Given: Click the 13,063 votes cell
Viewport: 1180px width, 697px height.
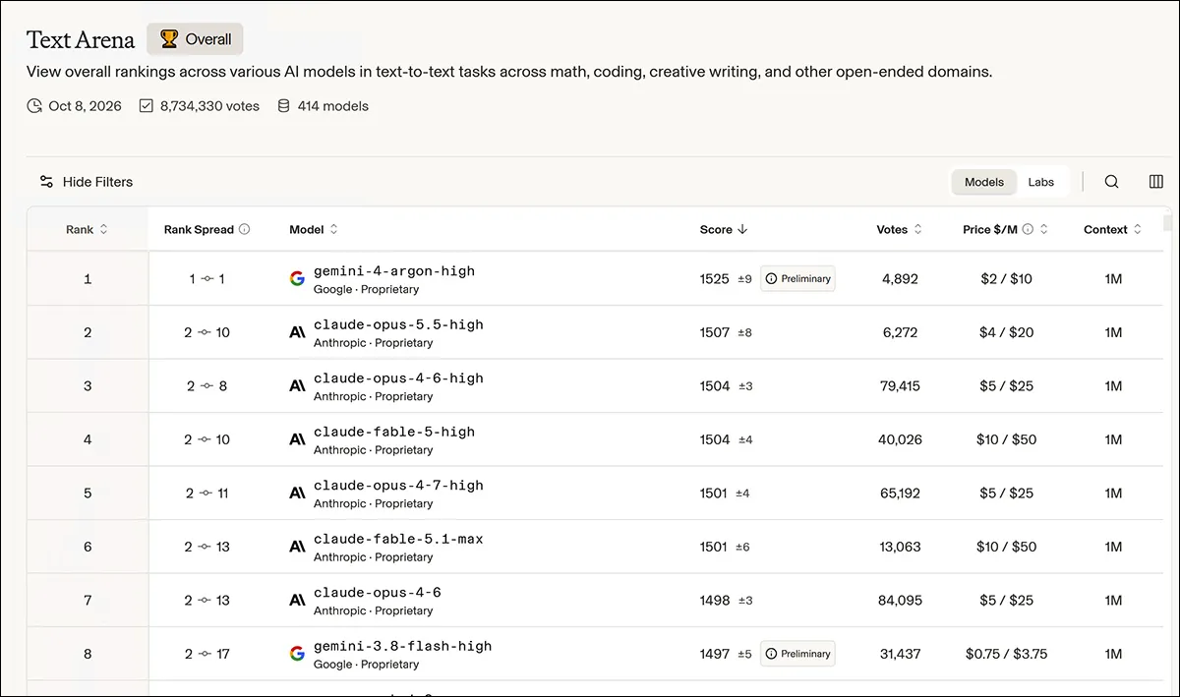Looking at the screenshot, I should (x=900, y=547).
